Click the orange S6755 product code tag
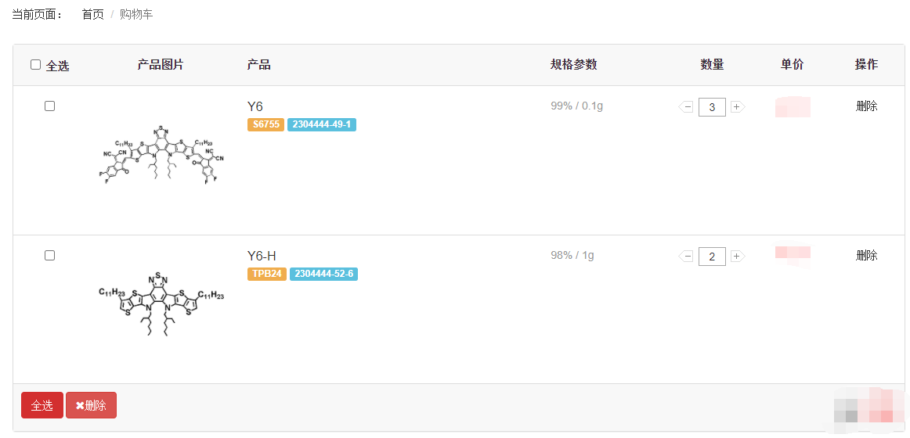 click(265, 124)
